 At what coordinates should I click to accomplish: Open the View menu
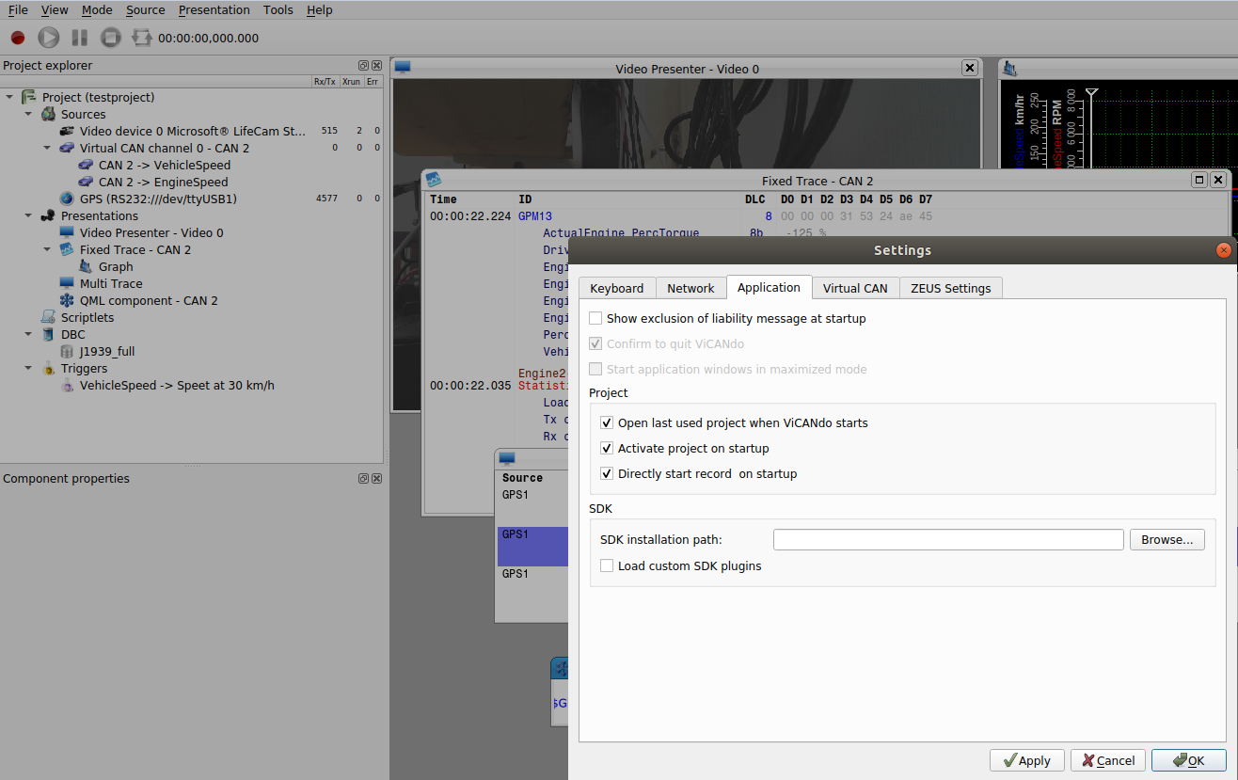(55, 10)
